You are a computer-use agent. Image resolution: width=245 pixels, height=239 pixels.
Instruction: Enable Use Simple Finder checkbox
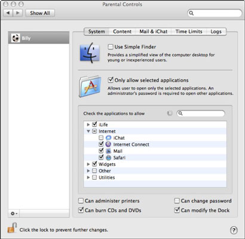[111, 47]
